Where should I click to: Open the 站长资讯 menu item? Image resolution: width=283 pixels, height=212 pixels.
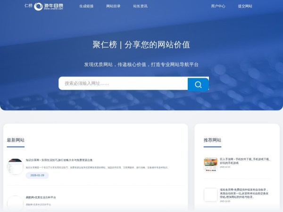(x=140, y=6)
